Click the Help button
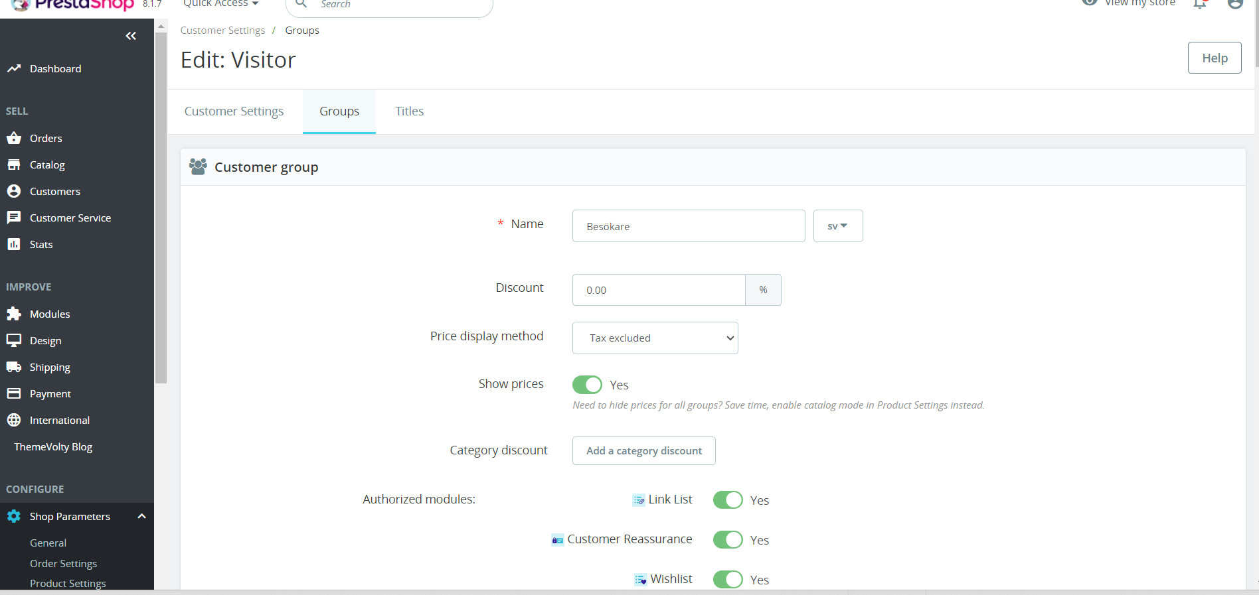The image size is (1259, 595). click(1215, 58)
